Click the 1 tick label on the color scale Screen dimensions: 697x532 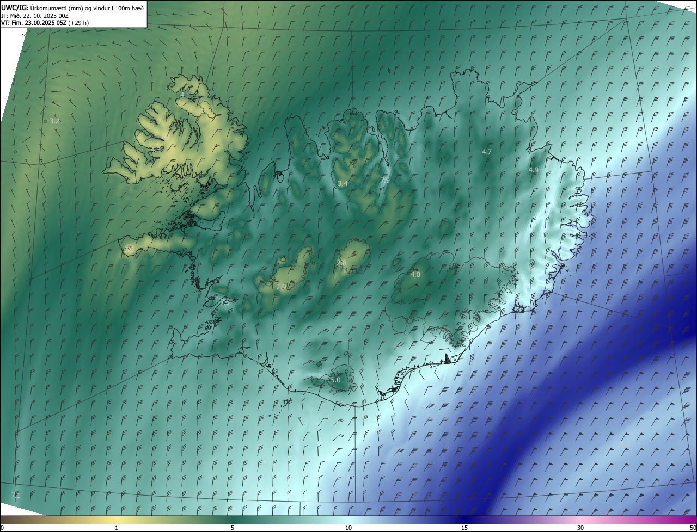(117, 528)
